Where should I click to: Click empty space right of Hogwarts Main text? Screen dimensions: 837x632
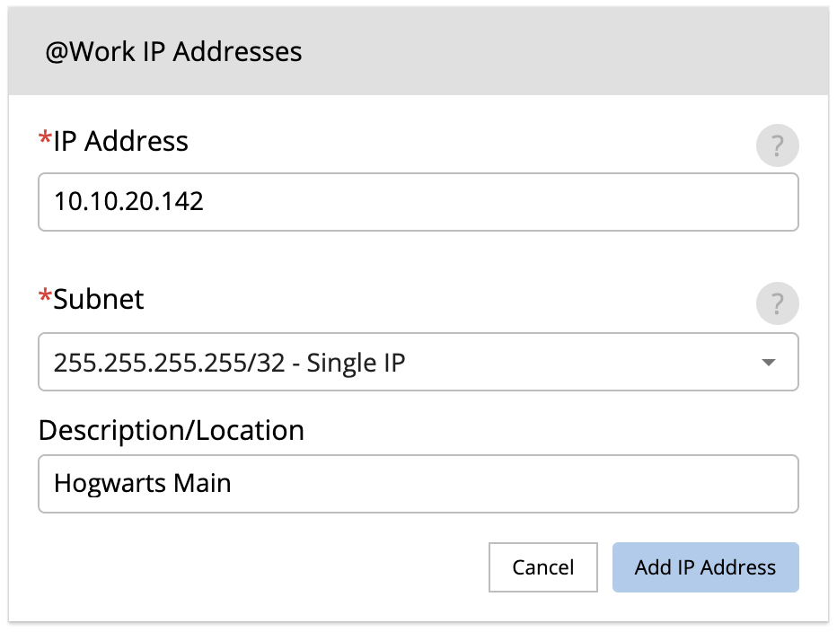coord(513,484)
